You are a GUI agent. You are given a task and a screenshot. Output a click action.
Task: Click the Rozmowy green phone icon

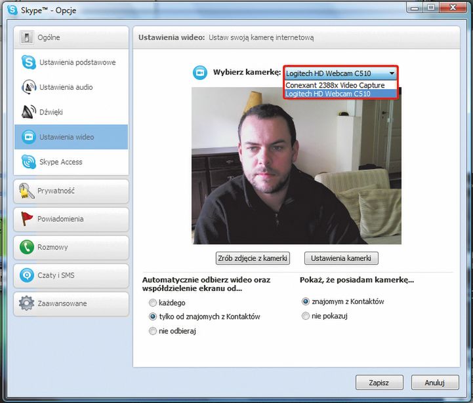pos(26,247)
